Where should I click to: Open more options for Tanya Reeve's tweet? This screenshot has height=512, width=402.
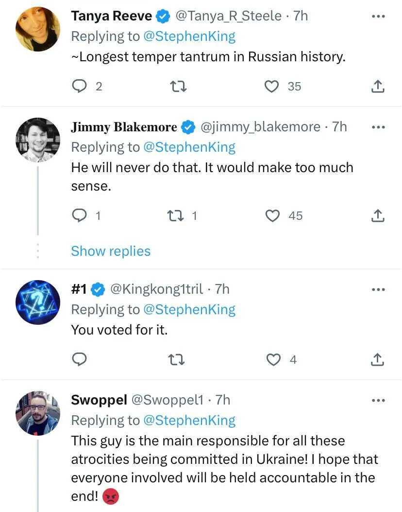click(x=378, y=17)
